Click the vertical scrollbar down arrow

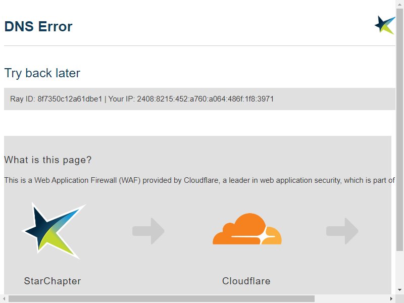(399, 290)
